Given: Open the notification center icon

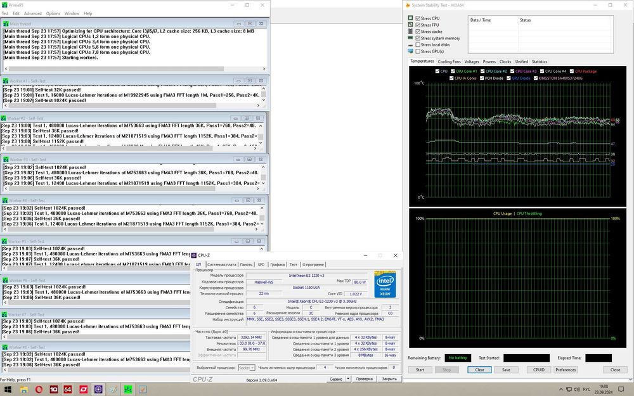Looking at the screenshot, I should (x=621, y=390).
